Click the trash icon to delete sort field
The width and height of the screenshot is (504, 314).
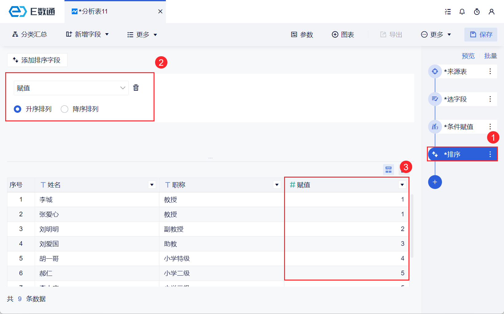(136, 88)
